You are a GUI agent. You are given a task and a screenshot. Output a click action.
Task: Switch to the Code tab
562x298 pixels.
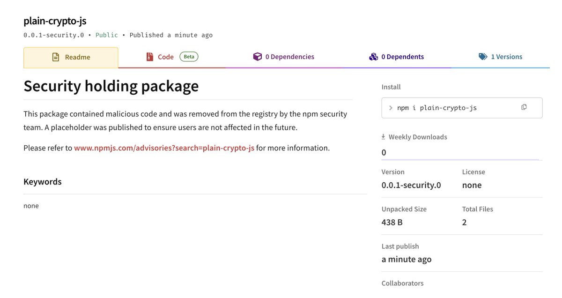click(x=172, y=57)
